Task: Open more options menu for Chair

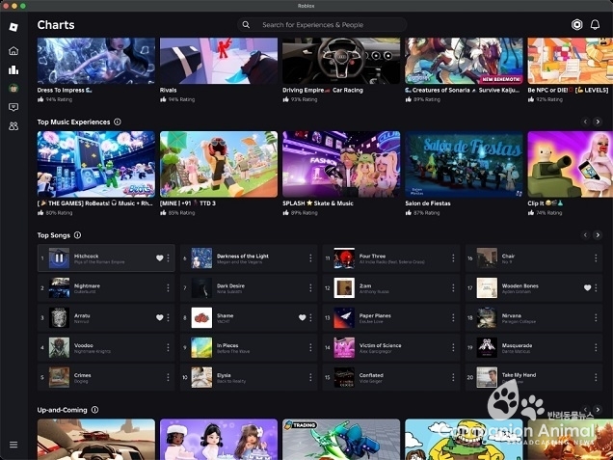Action: (596, 257)
